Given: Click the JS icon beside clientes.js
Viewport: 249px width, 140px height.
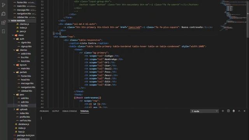Looking at the screenshot, I should (18, 24).
